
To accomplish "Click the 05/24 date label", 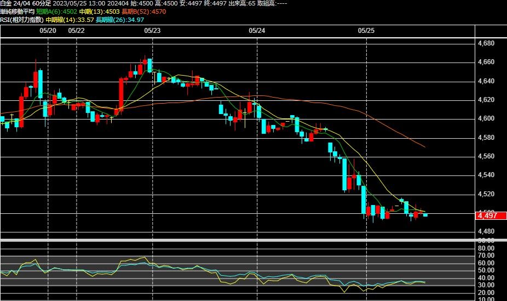I will 257,31.
